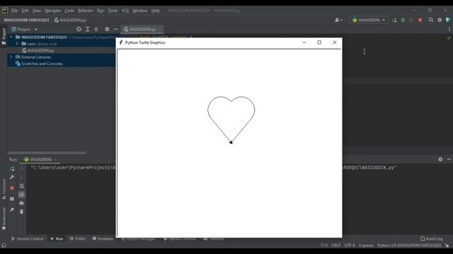Click the wrench icon in Run panel
This screenshot has width=453, height=254.
(12, 177)
